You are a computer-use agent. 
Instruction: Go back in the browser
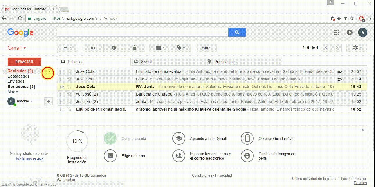(x=4, y=18)
